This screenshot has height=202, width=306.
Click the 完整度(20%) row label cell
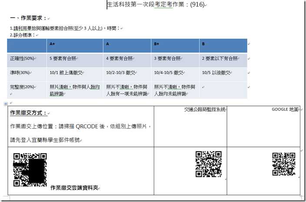tap(27, 90)
